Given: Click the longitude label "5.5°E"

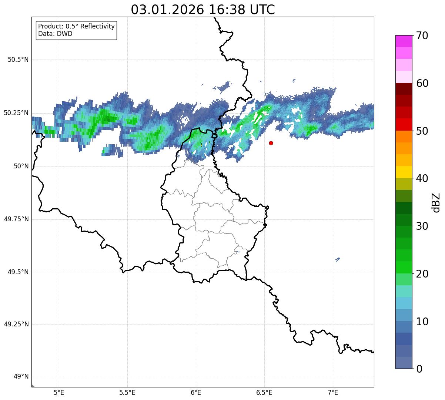Looking at the screenshot, I should click(x=127, y=392).
